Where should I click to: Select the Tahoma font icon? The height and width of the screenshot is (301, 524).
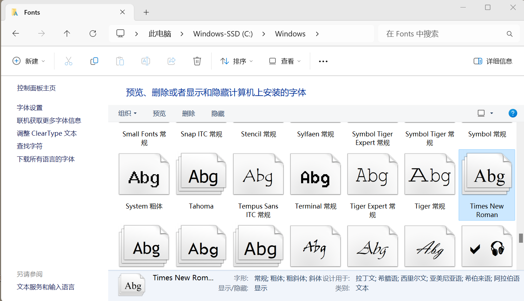(201, 174)
